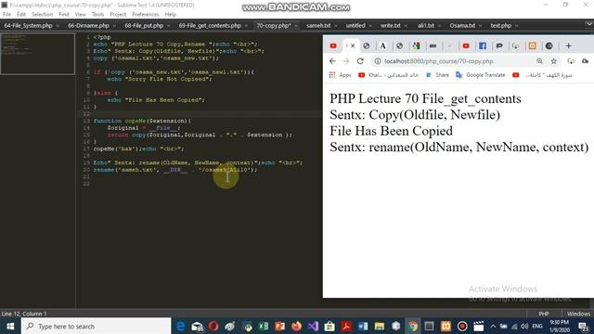Image resolution: width=594 pixels, height=334 pixels.
Task: Open the File menu in Sublime Text
Action: pos(6,15)
